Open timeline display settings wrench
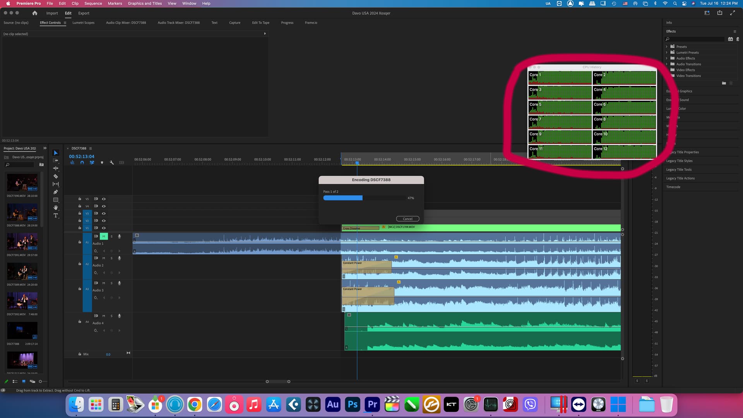Viewport: 743px width, 418px height. [x=112, y=163]
